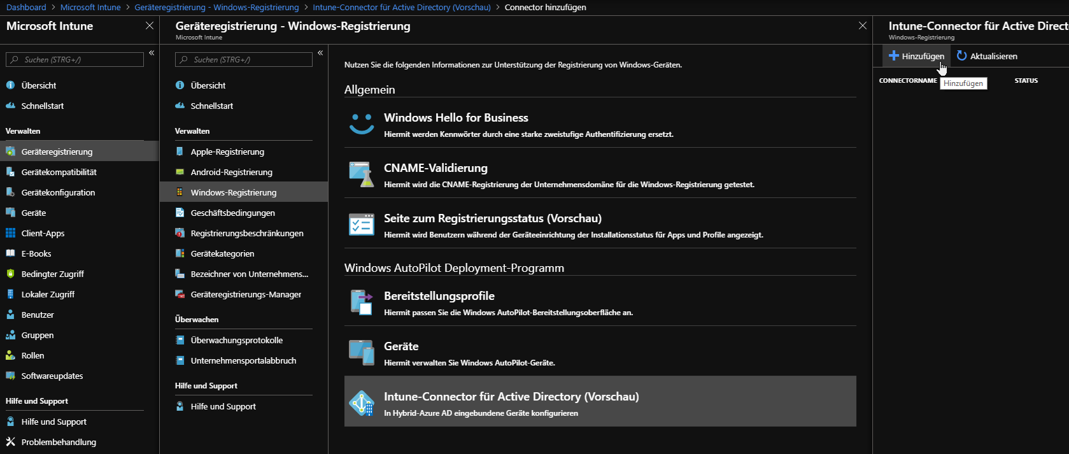The height and width of the screenshot is (454, 1069).
Task: Click the Windows Hello smiley icon
Action: [362, 123]
